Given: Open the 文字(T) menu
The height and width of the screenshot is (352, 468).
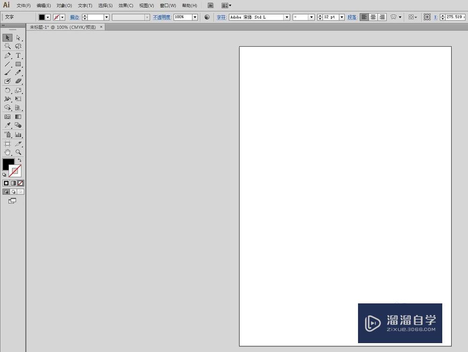Looking at the screenshot, I should click(x=85, y=5).
